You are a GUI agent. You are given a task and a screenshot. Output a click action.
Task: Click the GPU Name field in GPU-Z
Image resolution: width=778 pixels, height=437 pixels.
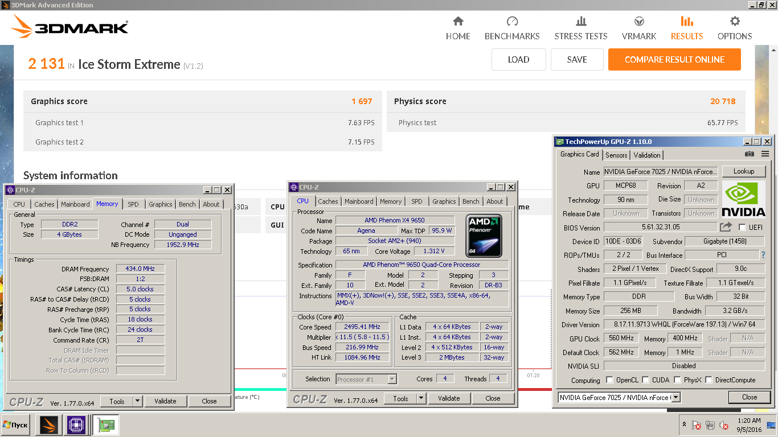(x=661, y=171)
